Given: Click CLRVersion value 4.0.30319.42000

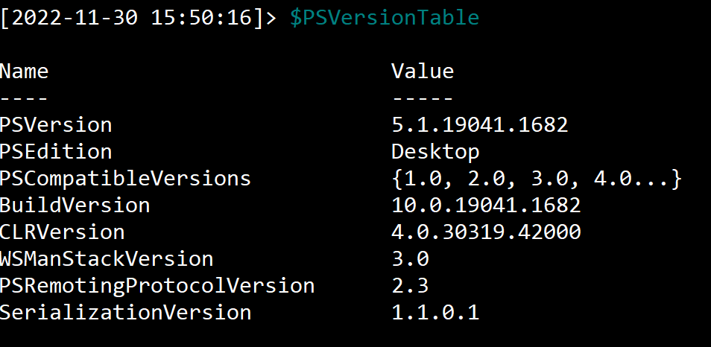Looking at the screenshot, I should pos(486,232).
